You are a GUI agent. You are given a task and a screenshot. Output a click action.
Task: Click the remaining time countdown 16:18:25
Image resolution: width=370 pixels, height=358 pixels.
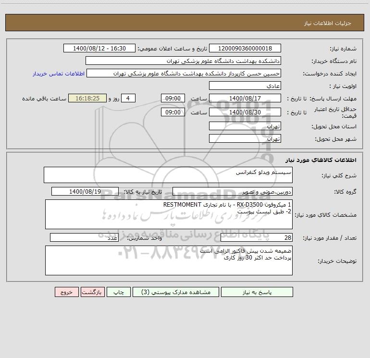tap(87, 98)
